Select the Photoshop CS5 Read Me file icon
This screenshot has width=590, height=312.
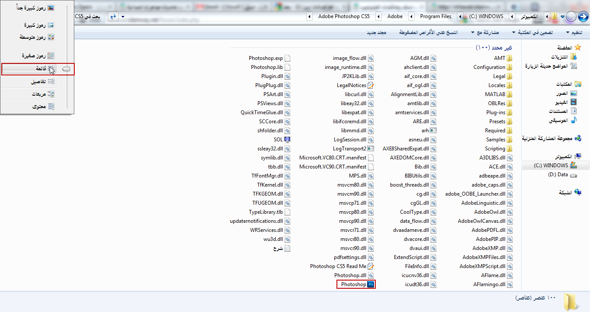(x=371, y=266)
